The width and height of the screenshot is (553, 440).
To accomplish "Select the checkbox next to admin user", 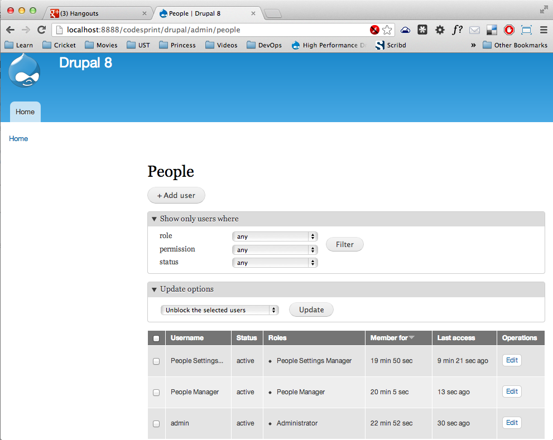I will pos(156,423).
